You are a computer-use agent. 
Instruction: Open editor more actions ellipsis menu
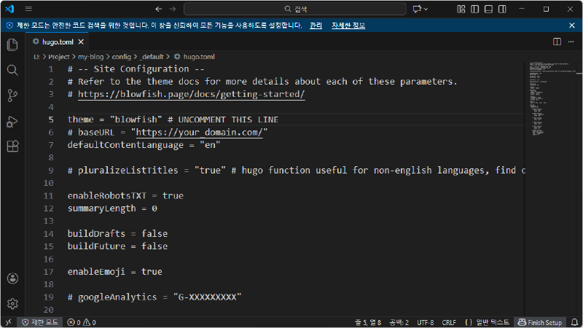(571, 42)
